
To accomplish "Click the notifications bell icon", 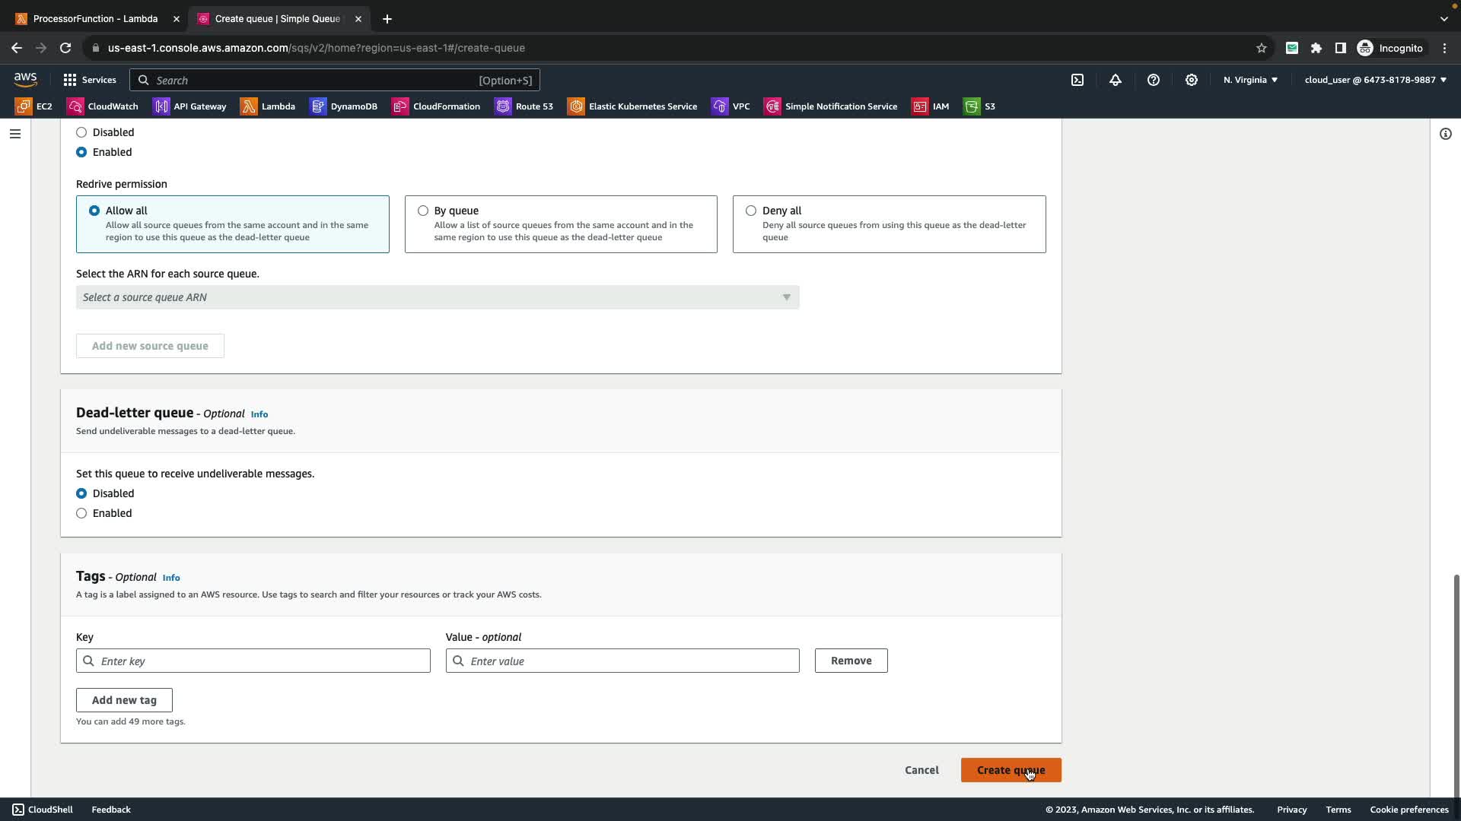I will [x=1116, y=80].
